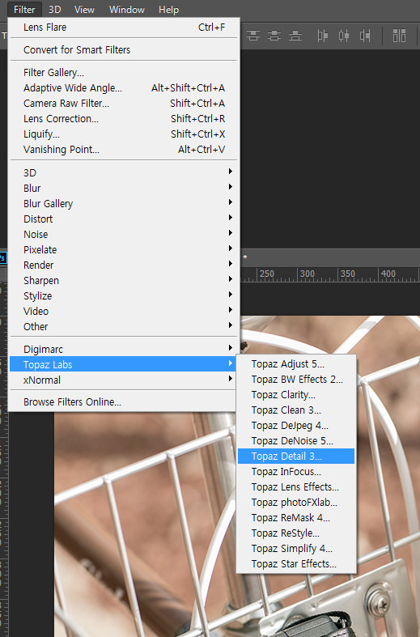The width and height of the screenshot is (420, 637).
Task: Expand the Noise submenu
Action: pyautogui.click(x=124, y=235)
